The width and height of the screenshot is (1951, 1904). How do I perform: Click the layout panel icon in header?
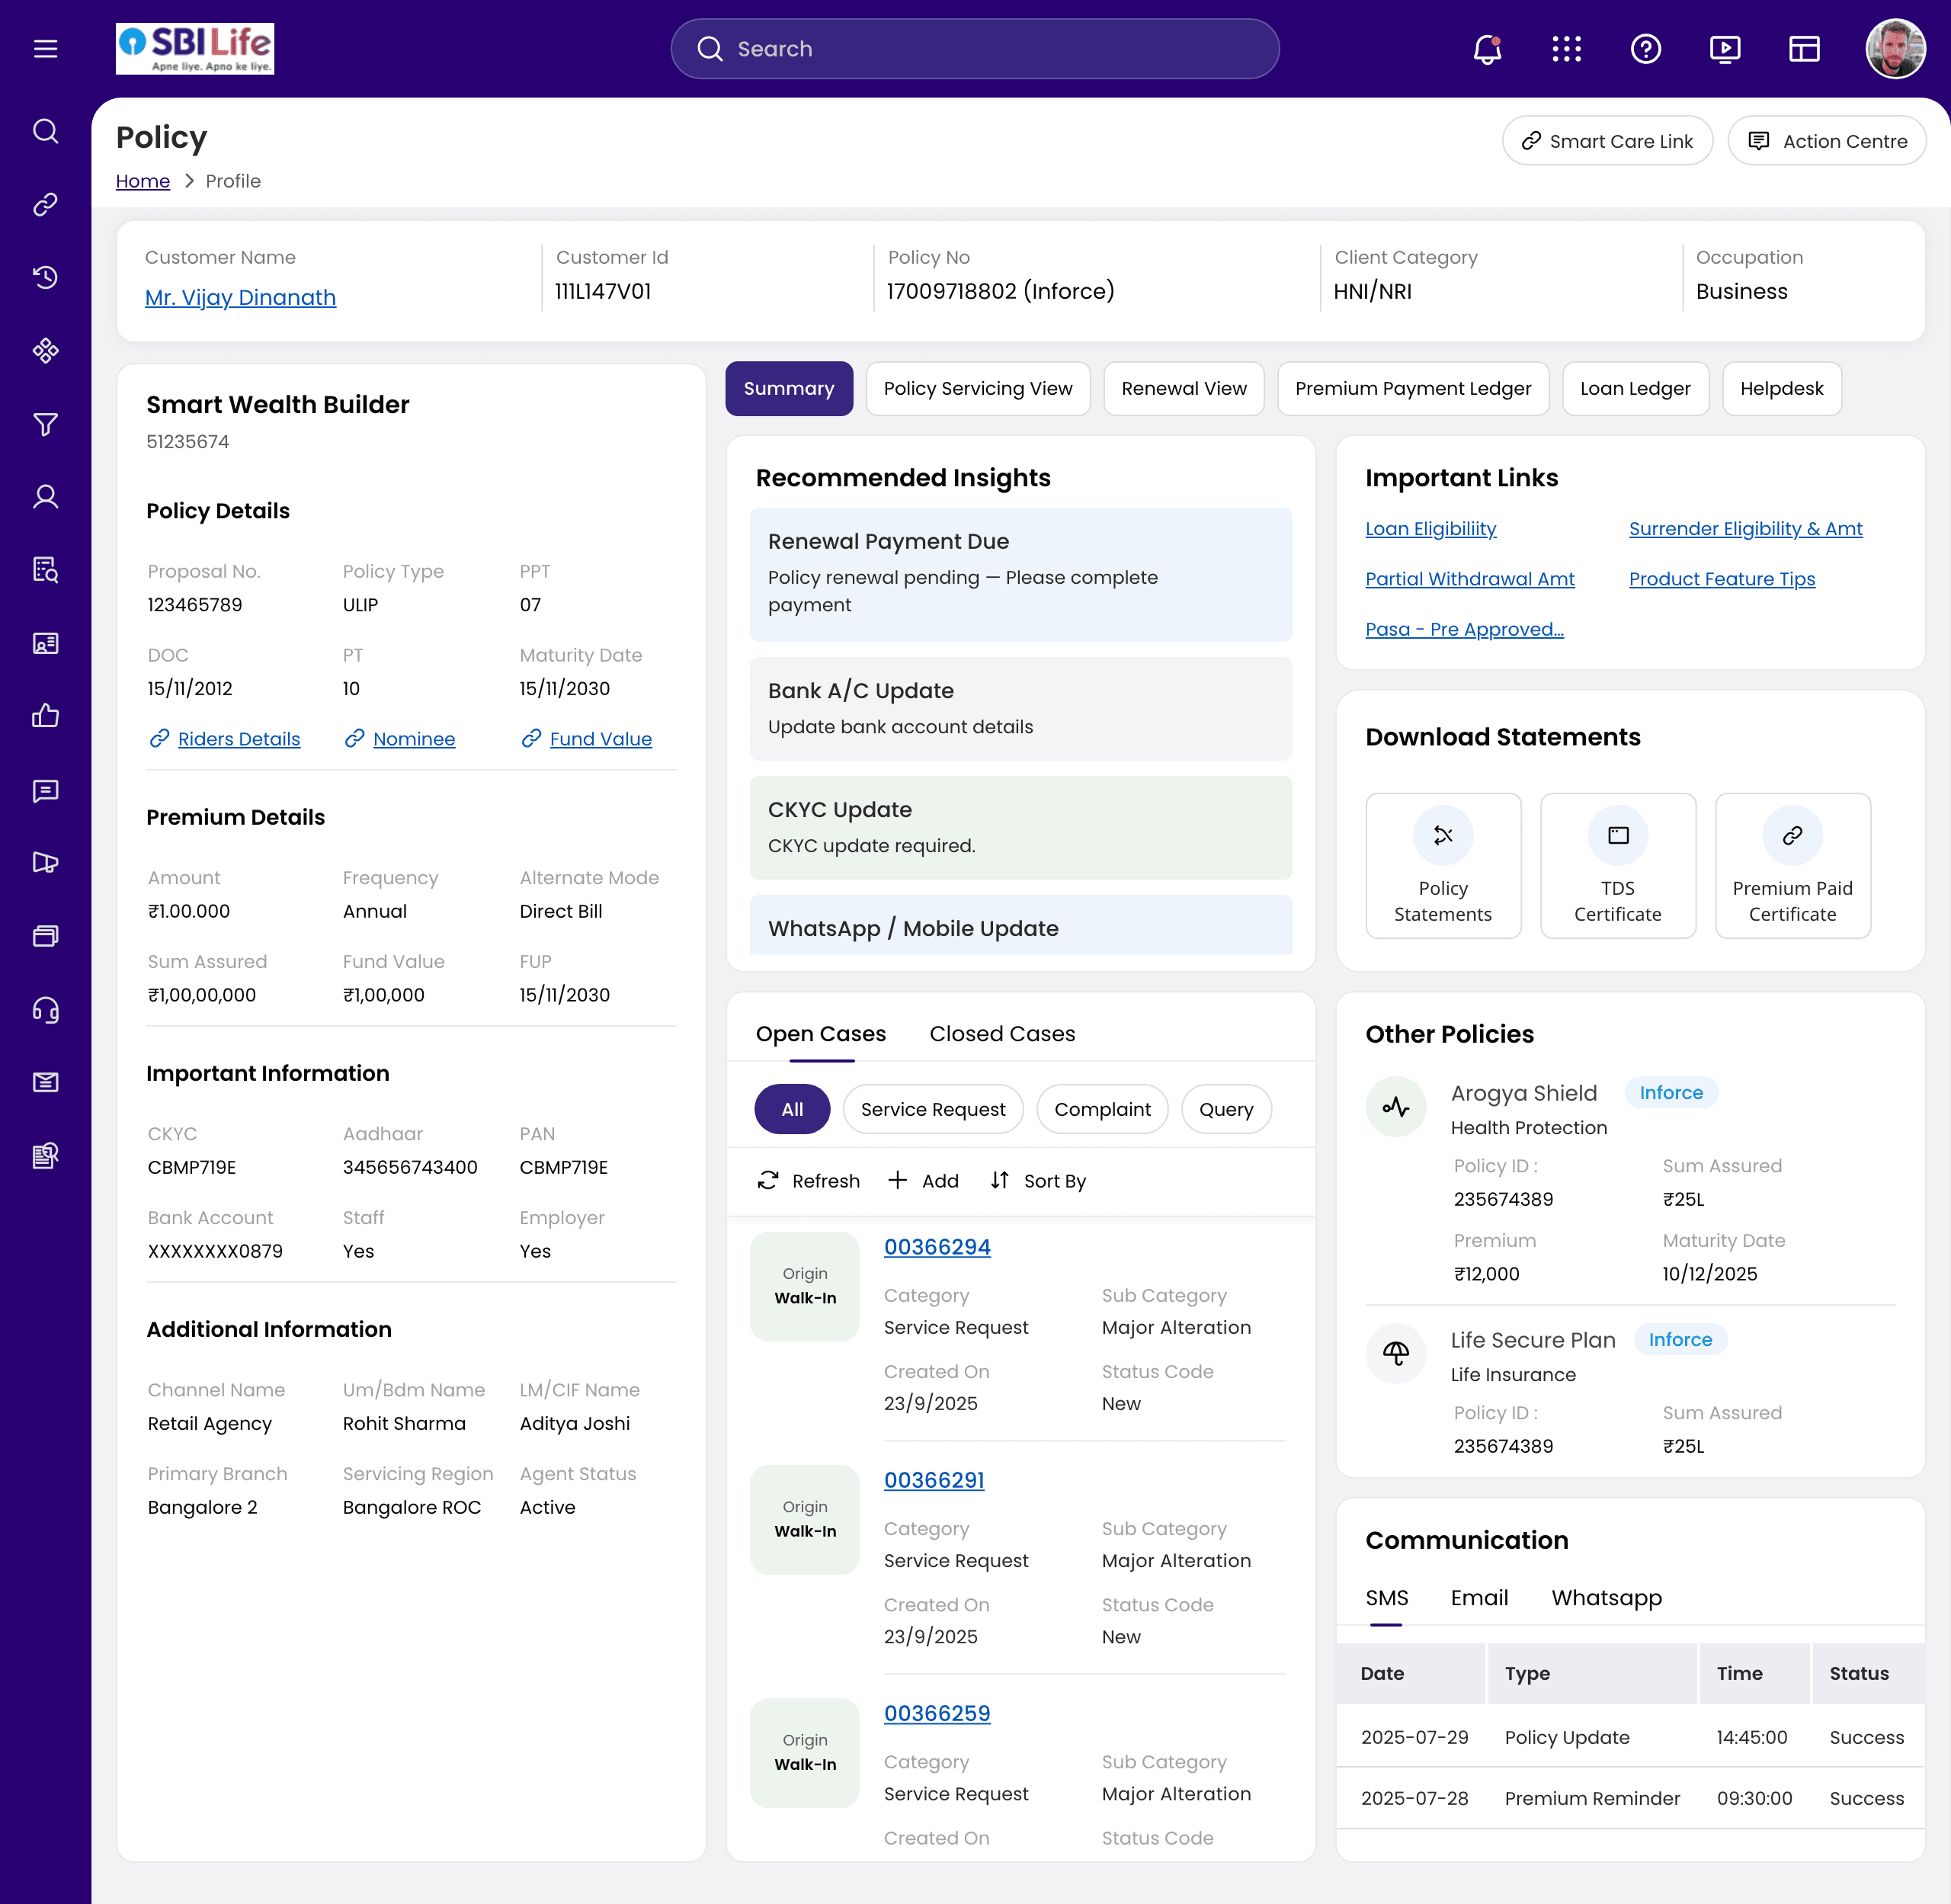pos(1804,49)
